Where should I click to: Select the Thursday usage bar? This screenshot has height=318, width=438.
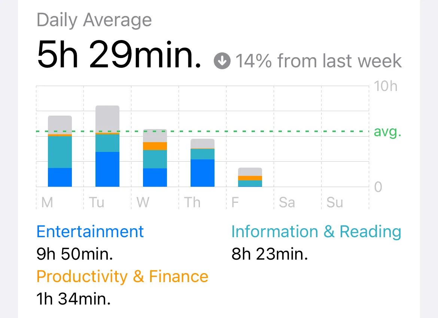(202, 163)
